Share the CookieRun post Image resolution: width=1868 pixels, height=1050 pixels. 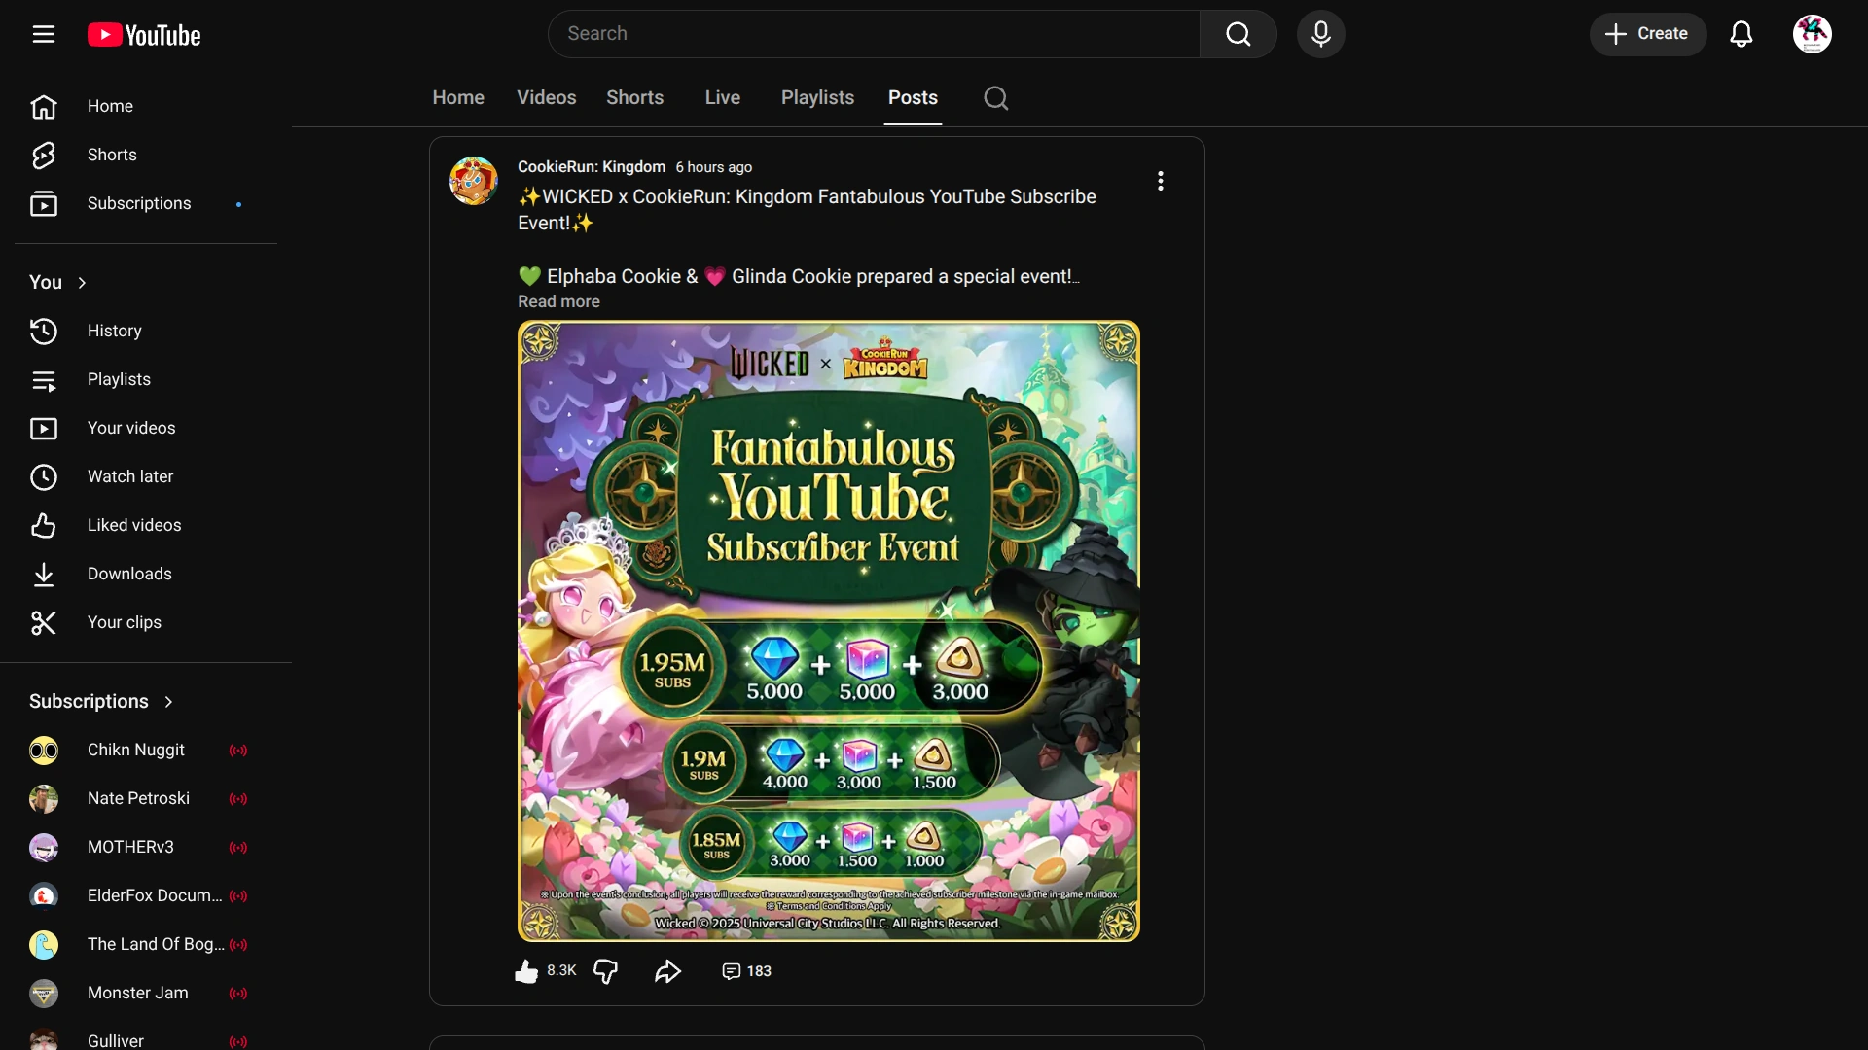(x=667, y=971)
